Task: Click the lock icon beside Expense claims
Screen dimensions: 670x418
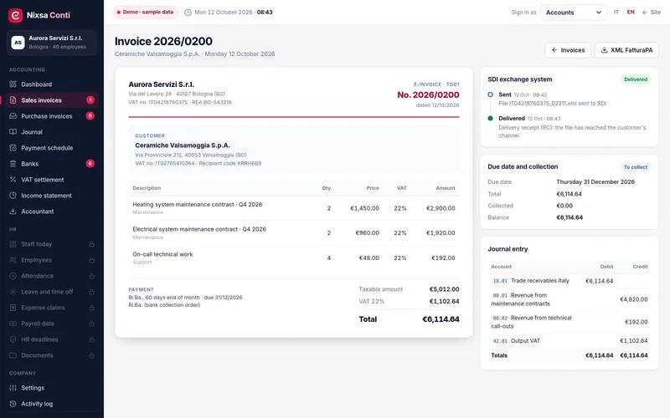Action: click(x=91, y=308)
